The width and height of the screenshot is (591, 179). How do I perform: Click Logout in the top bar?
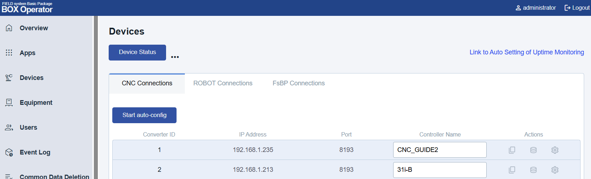577,8
